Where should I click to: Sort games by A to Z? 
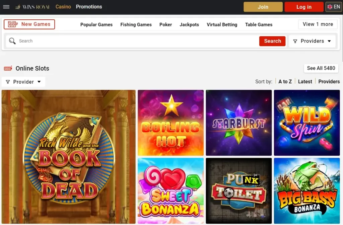(x=285, y=82)
